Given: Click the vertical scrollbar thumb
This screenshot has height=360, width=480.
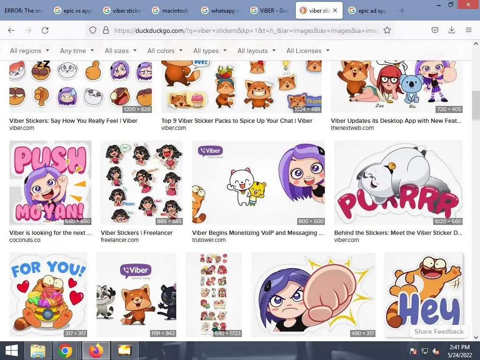Looking at the screenshot, I should click(x=476, y=105).
